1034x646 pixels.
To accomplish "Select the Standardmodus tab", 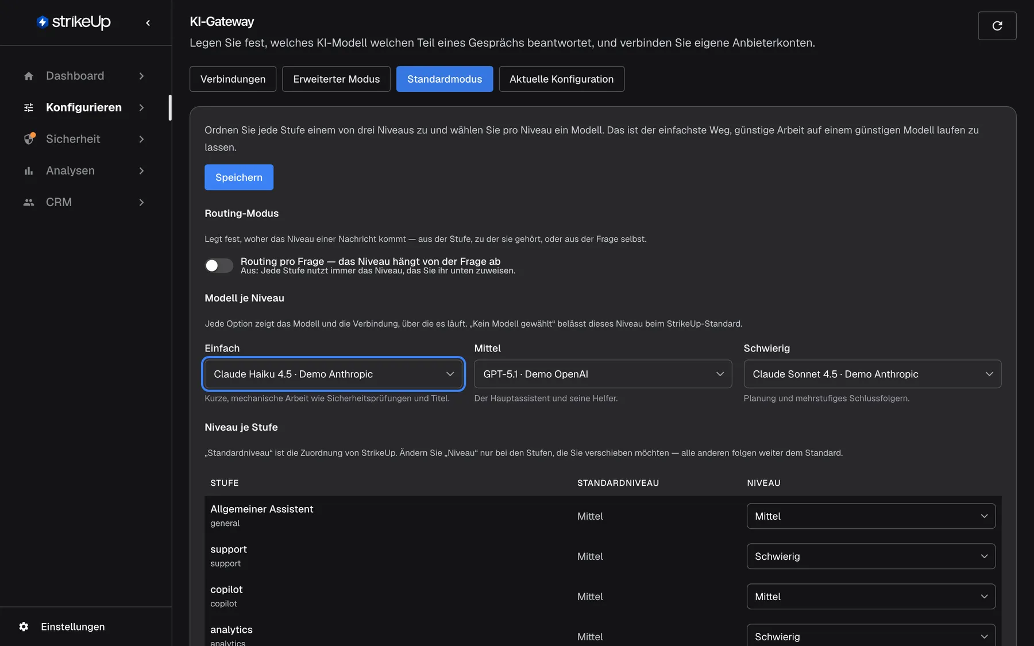I will click(x=444, y=79).
